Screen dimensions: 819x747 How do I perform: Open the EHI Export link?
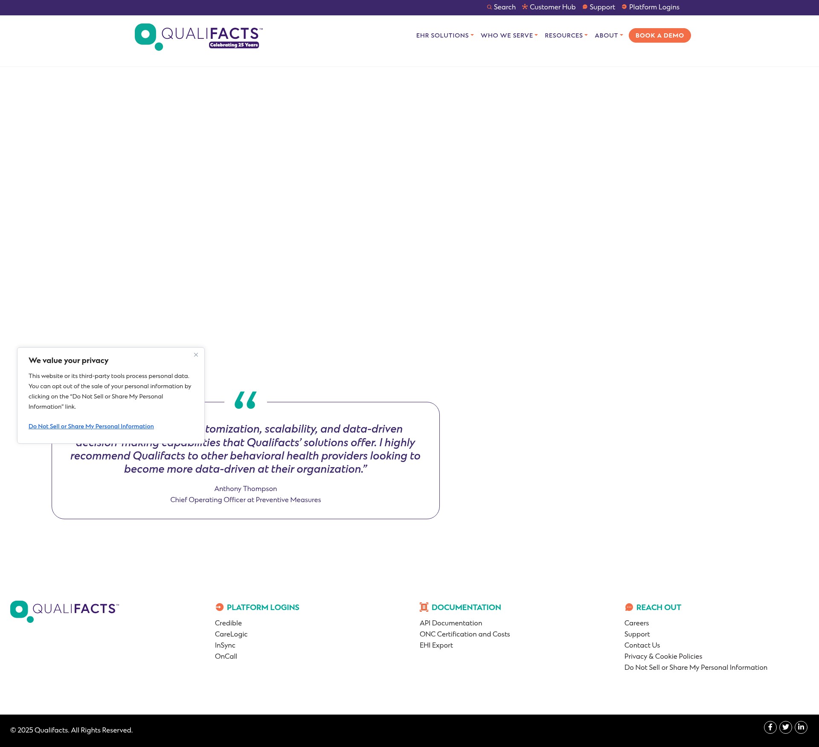[436, 645]
